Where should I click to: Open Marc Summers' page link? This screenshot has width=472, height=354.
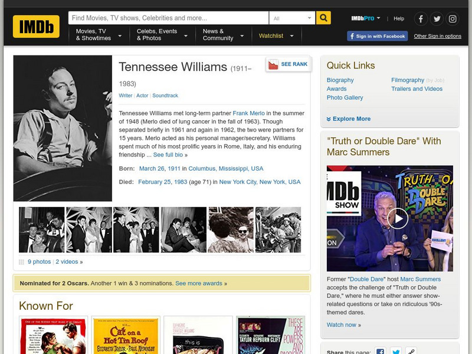coord(420,279)
